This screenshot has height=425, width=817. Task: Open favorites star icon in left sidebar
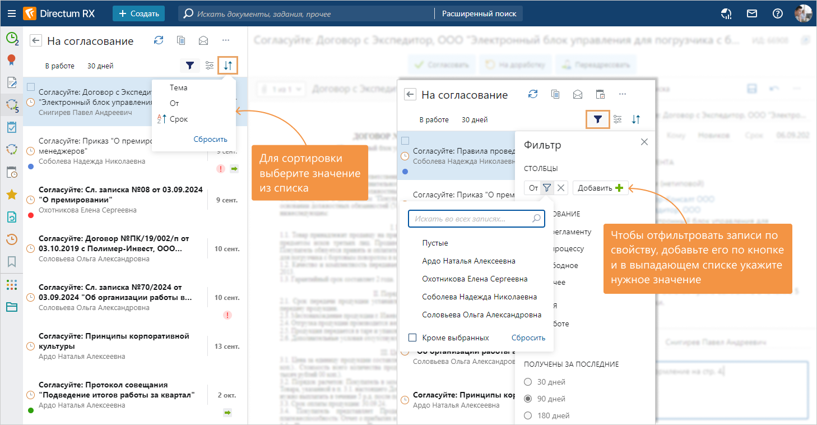(x=11, y=195)
